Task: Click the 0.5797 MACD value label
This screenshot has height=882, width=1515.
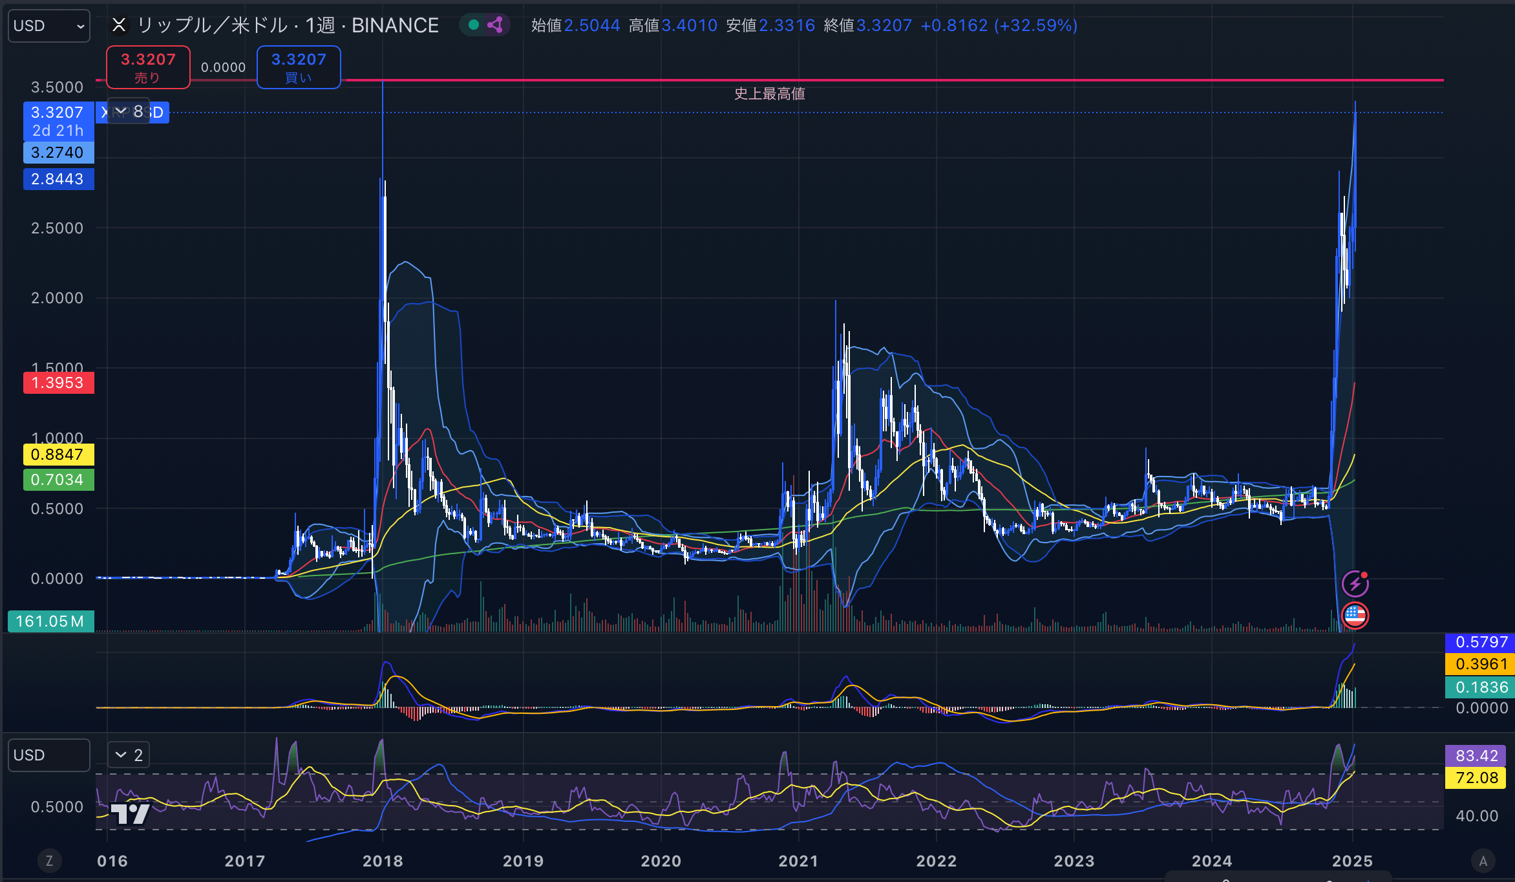Action: (1480, 642)
